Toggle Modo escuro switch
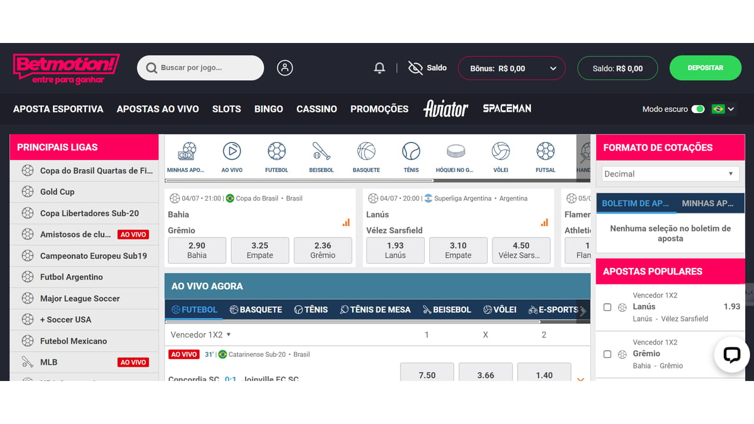Viewport: 754px width, 424px height. 698,109
